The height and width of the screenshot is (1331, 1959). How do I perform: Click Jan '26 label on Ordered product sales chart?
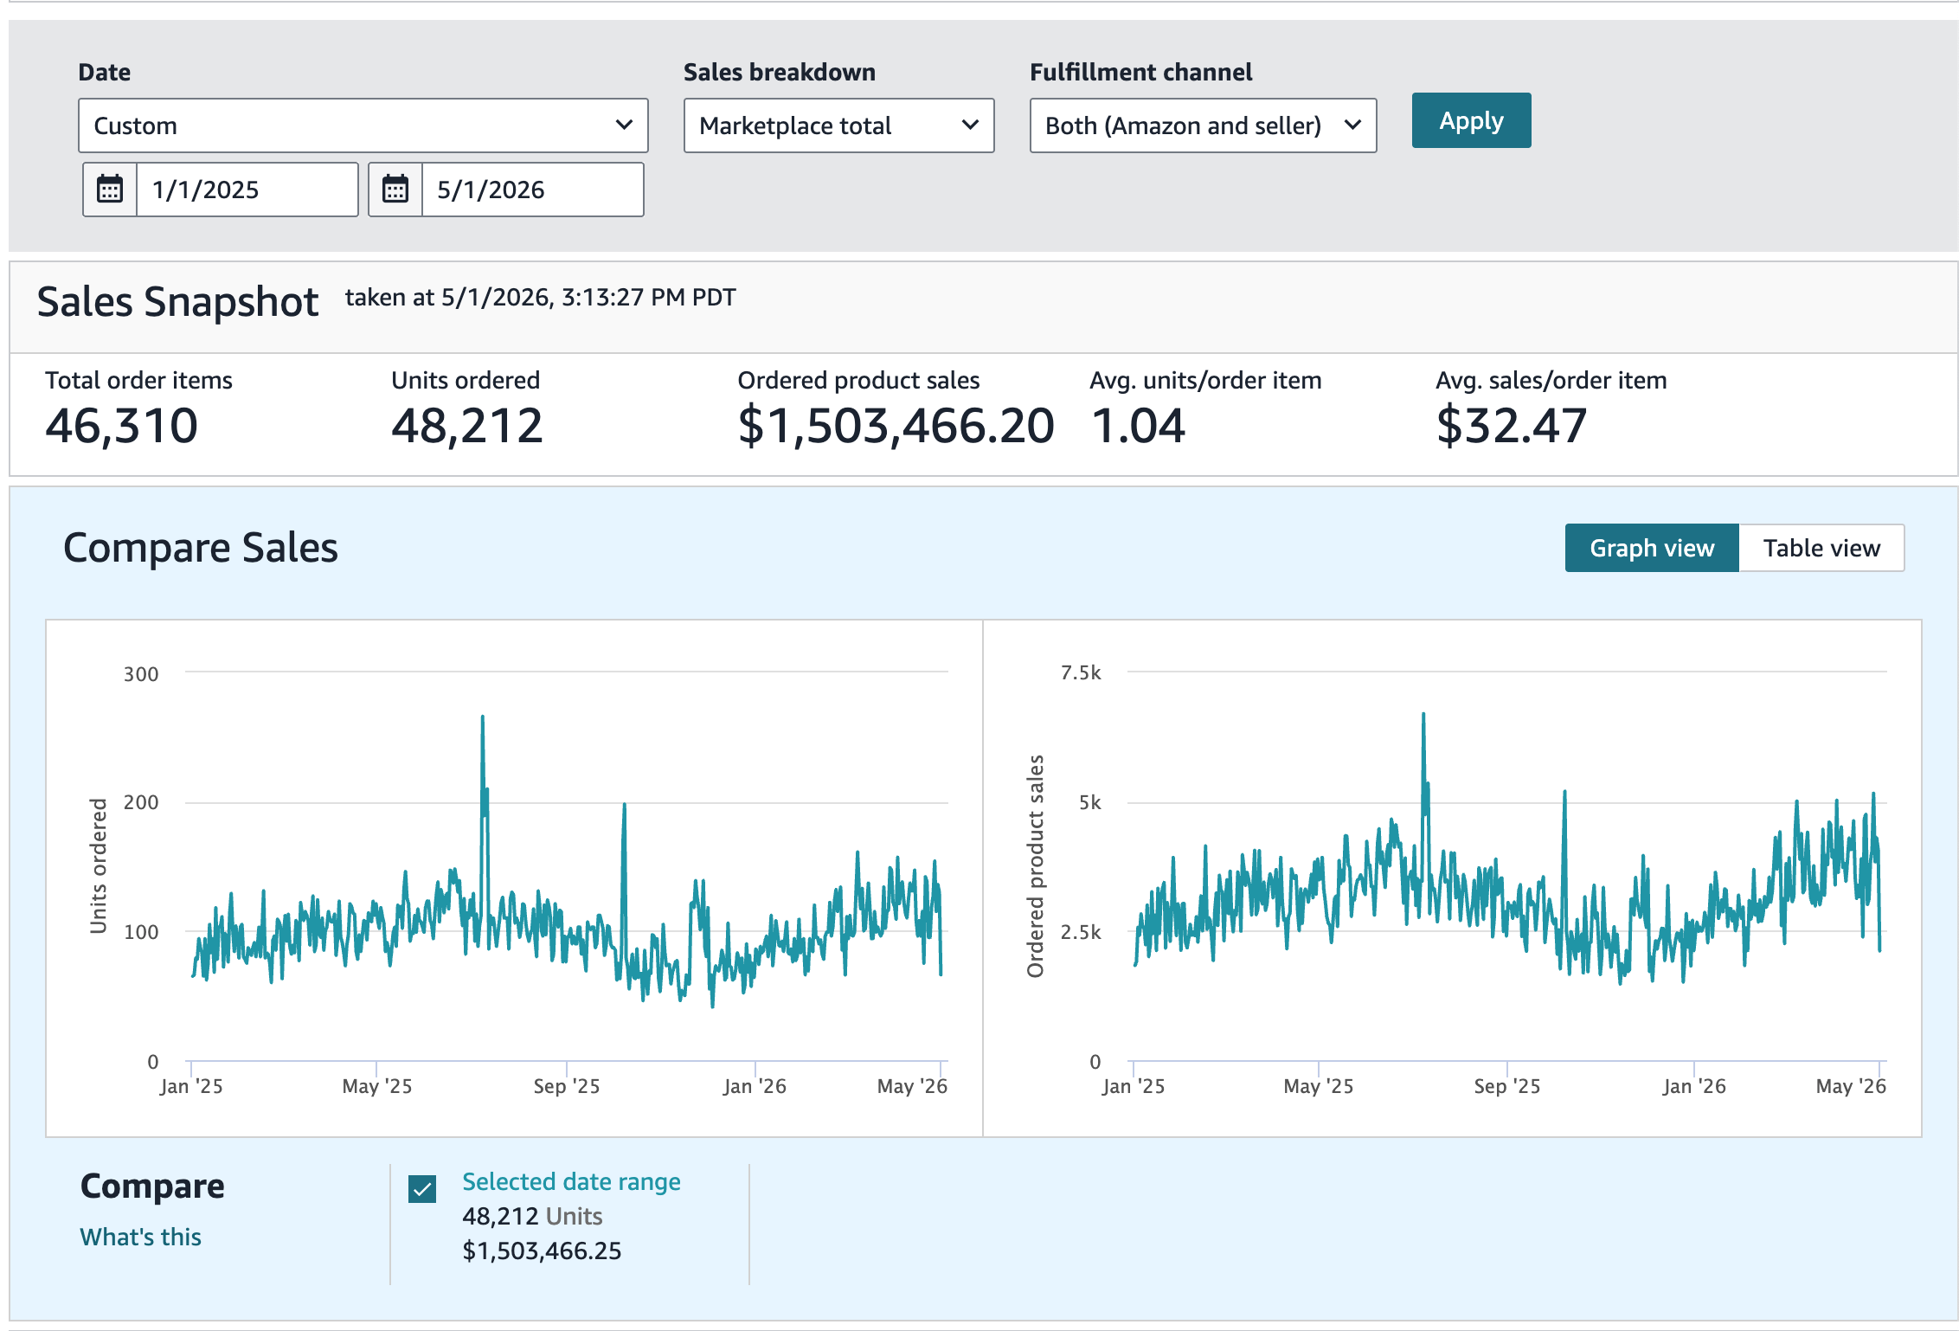(1694, 1086)
